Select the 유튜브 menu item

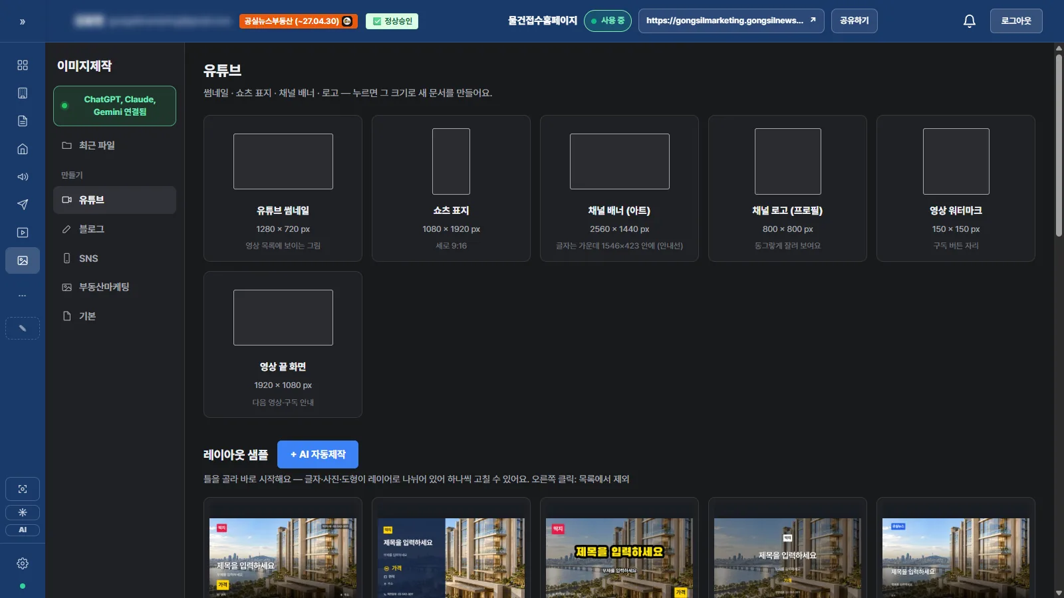point(114,200)
